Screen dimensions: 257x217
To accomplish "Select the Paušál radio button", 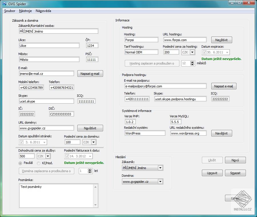I will pos(20,163).
